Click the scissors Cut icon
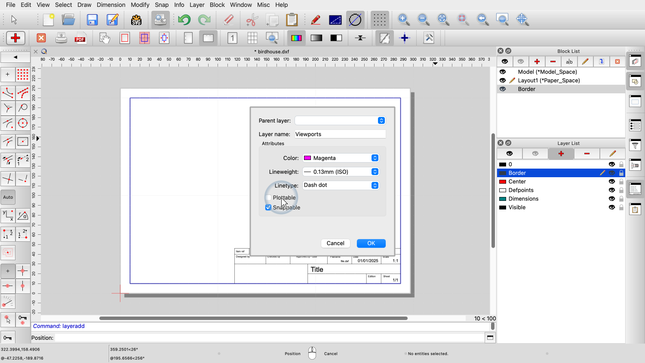This screenshot has width=645, height=363. (252, 20)
